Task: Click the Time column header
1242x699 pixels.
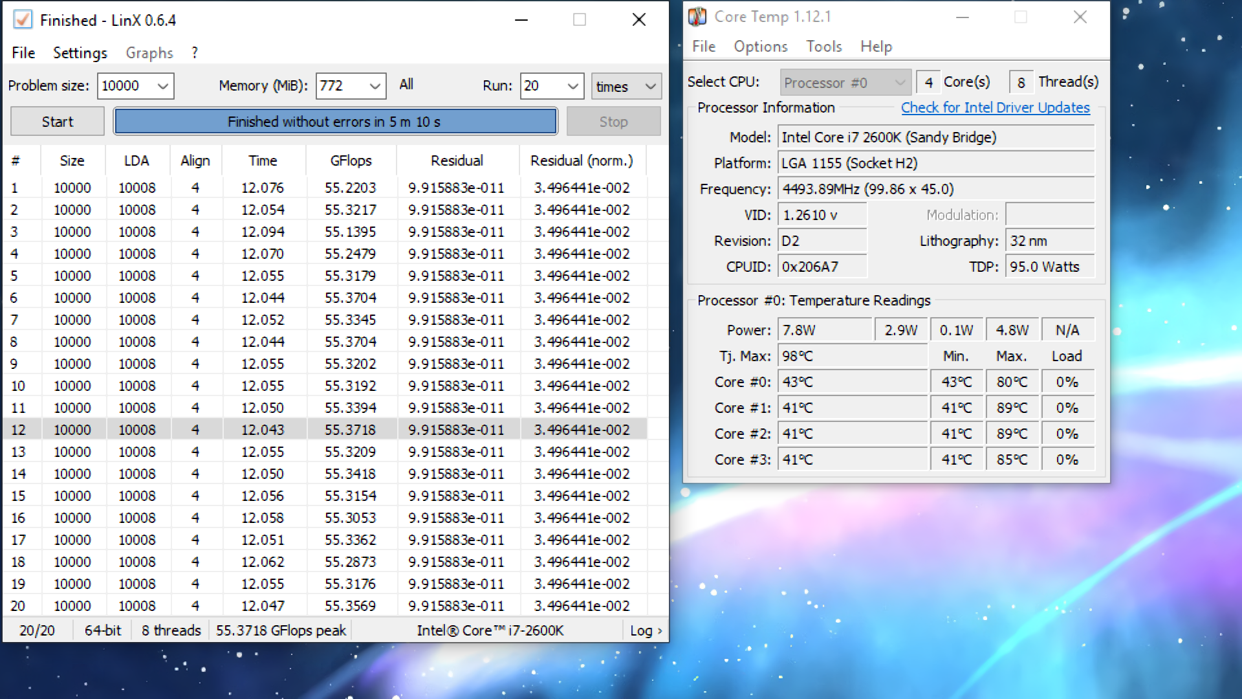Action: point(263,161)
